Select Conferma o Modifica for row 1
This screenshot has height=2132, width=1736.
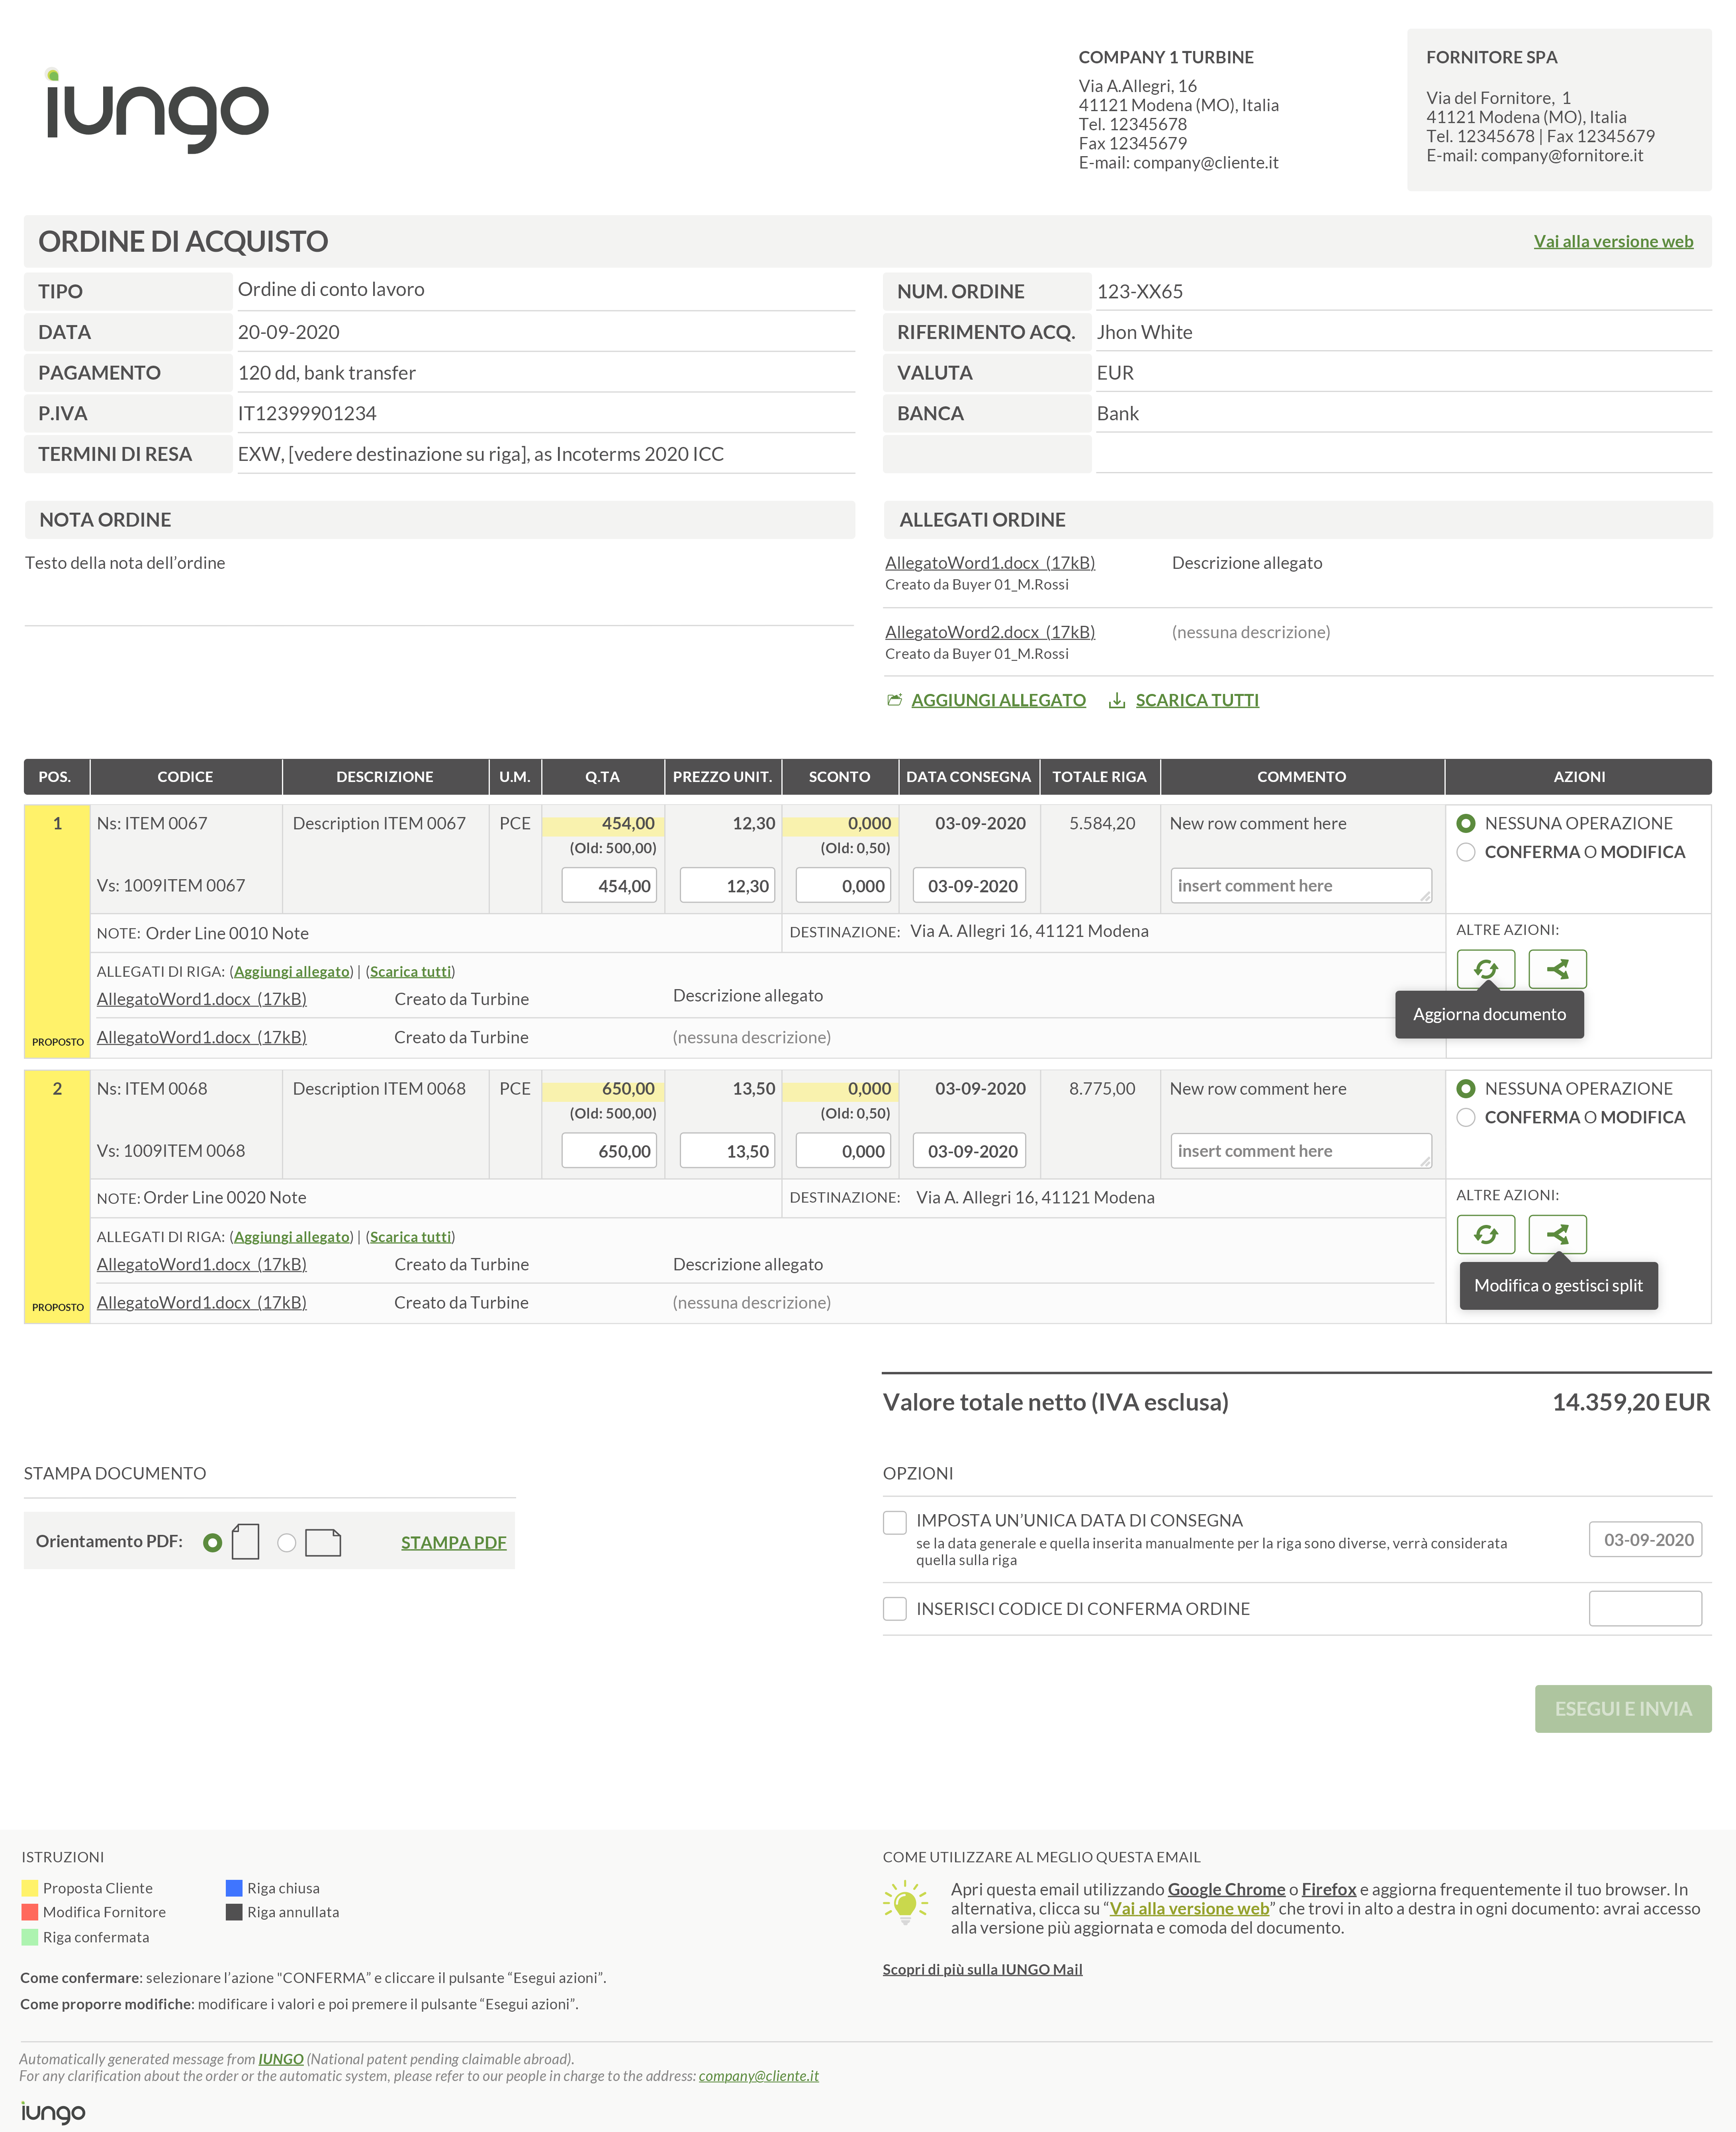click(1465, 852)
